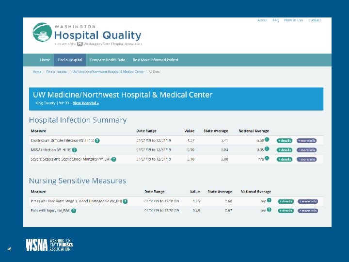Screen dimensions: 349x262
Task: Expand details for Severe Sepsis Mortality row
Action: [285, 159]
